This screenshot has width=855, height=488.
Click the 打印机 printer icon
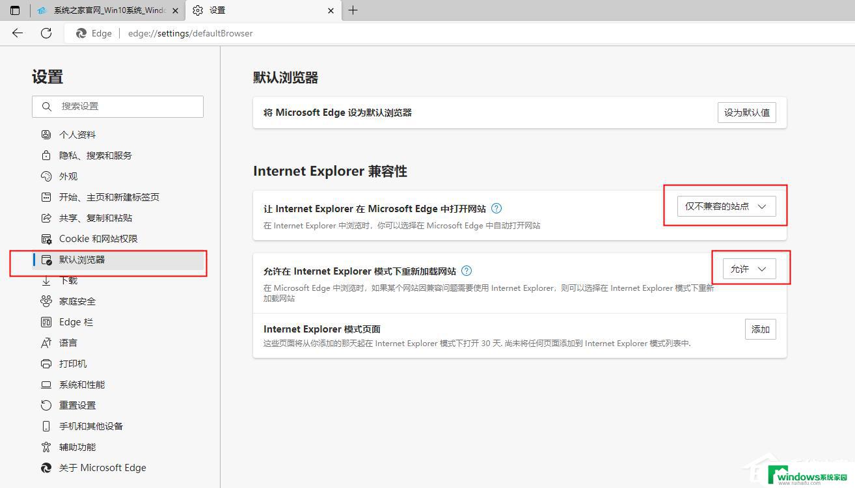(46, 364)
